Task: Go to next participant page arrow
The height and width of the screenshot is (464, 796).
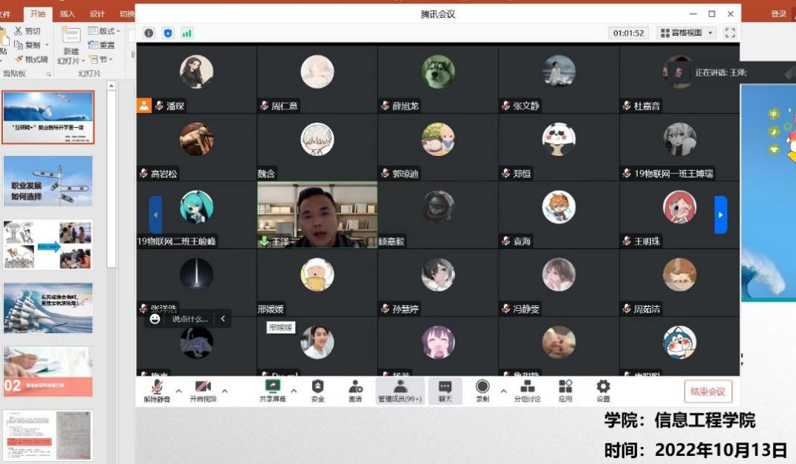Action: click(720, 215)
